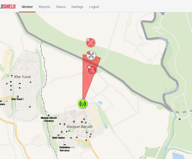Viewport: 192px width, 159px height.
Task: Select the white drone marker labeled A
Action: click(91, 55)
